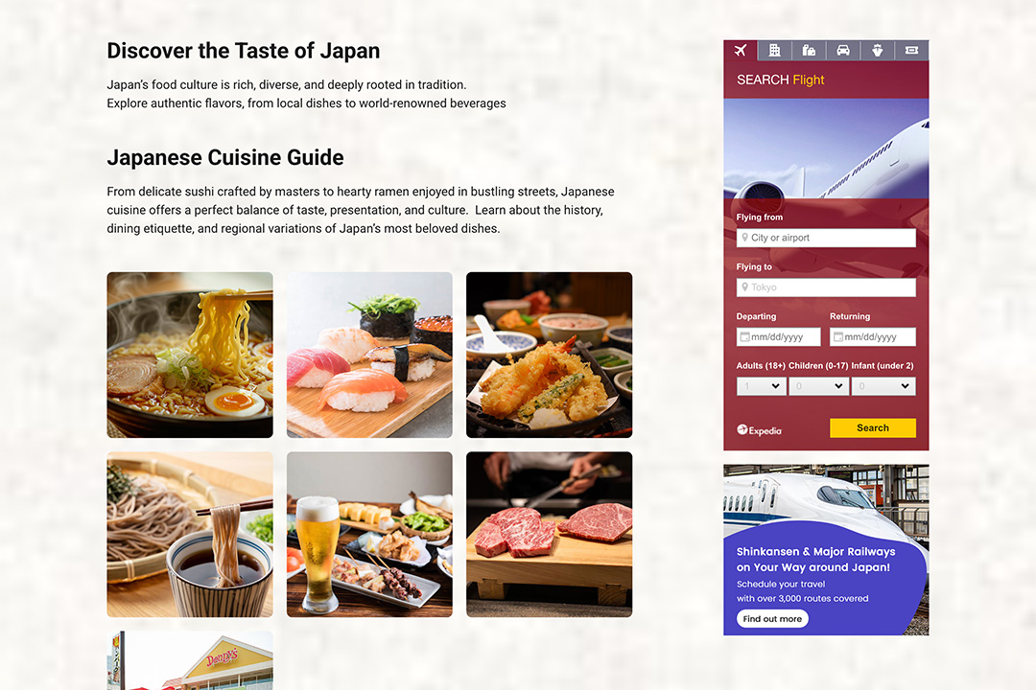Open the sushi platter photo
The width and height of the screenshot is (1036, 690).
coord(369,355)
